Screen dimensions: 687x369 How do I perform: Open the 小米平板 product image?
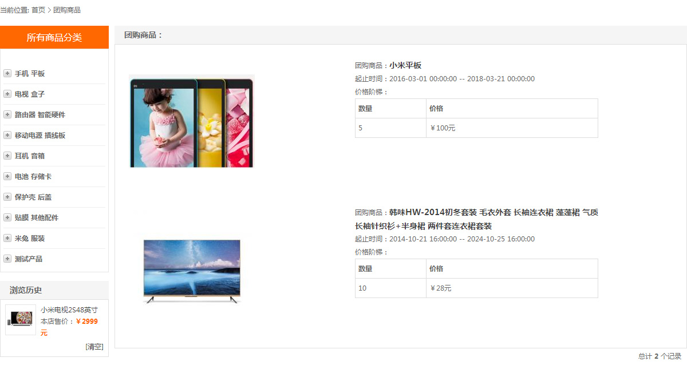192,121
